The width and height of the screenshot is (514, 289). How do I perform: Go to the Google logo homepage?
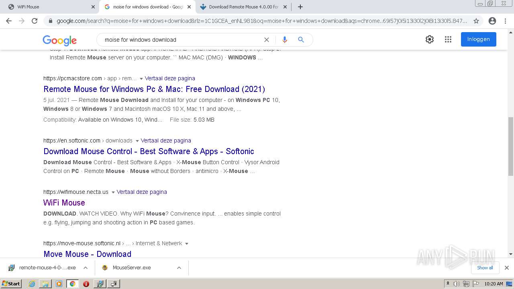[59, 40]
